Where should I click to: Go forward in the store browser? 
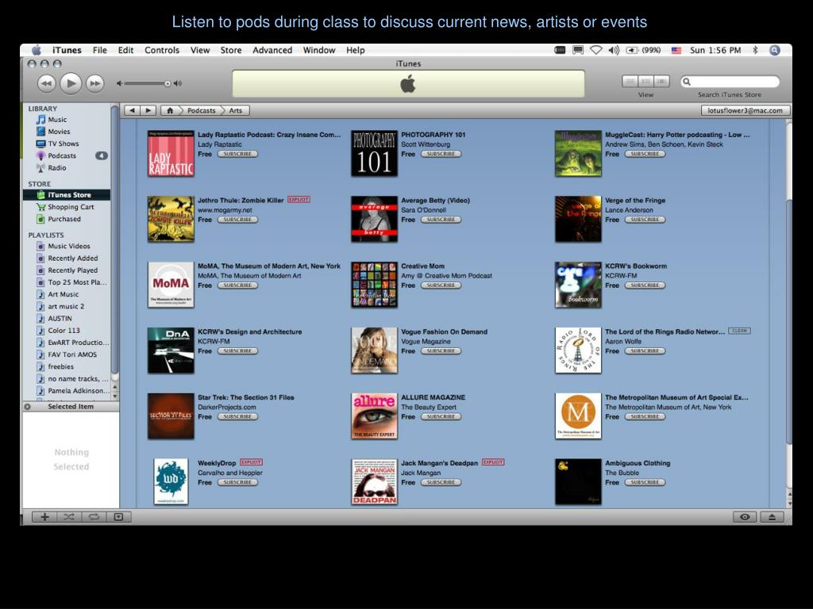[x=148, y=110]
